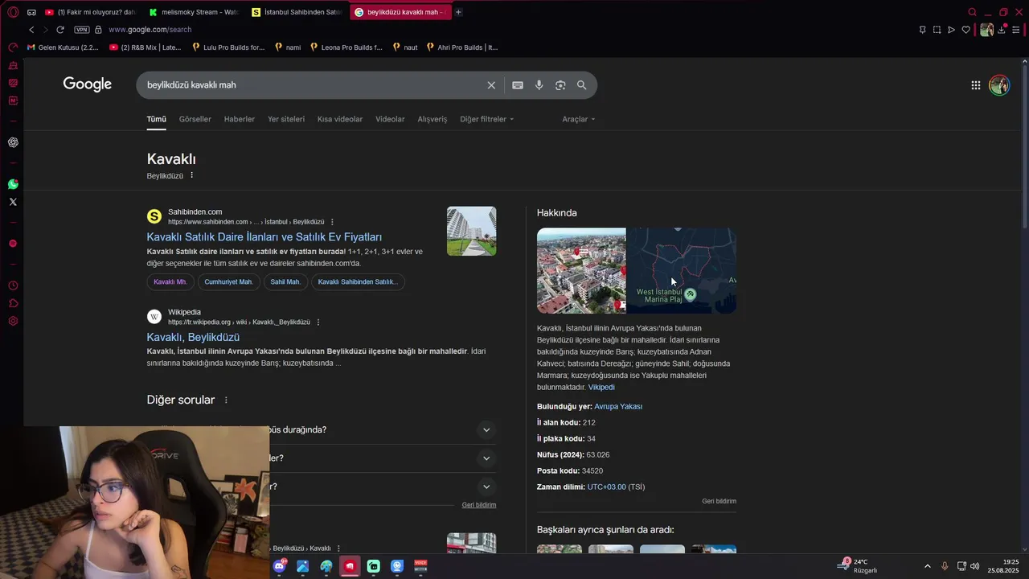Image resolution: width=1029 pixels, height=579 pixels.
Task: Open the player play icon in toolbar
Action: tap(951, 30)
